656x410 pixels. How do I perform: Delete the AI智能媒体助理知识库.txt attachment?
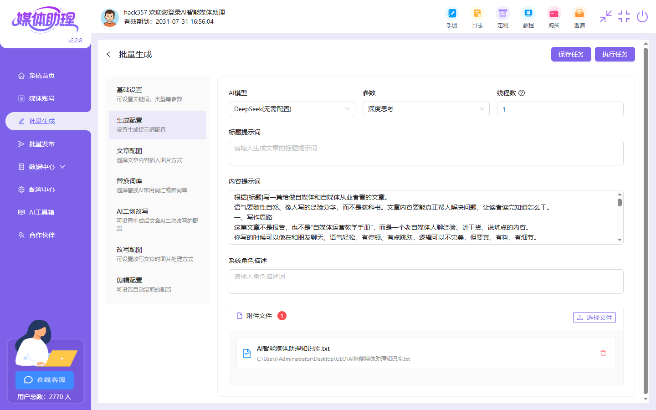pos(603,353)
